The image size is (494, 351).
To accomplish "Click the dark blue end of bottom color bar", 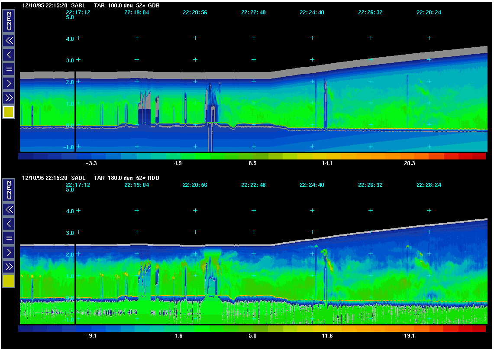I will [x=26, y=329].
